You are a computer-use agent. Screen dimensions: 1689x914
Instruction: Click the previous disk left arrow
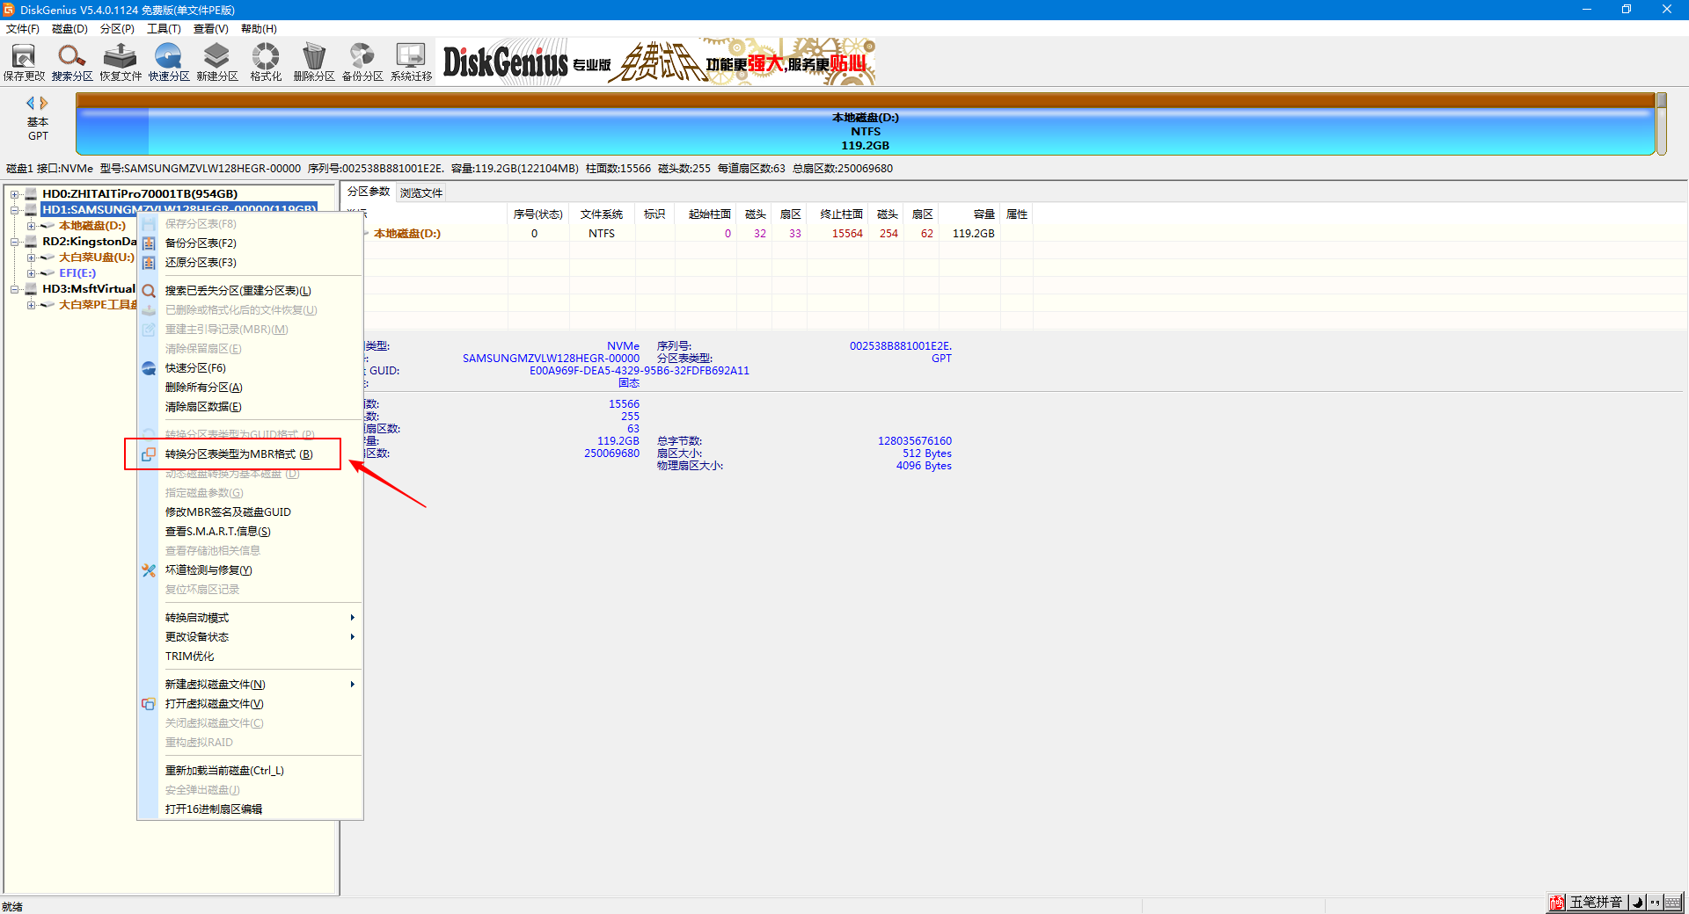point(30,103)
